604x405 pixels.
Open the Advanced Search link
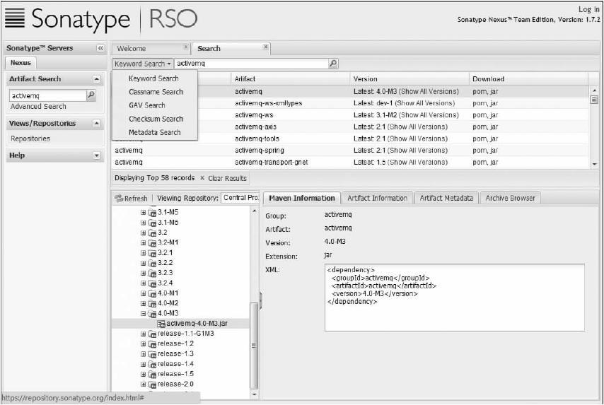(x=38, y=107)
